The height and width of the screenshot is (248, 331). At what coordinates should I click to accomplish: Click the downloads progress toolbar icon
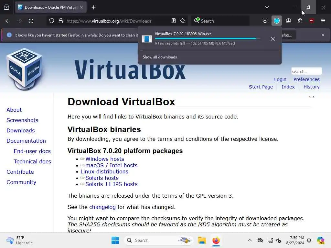click(277, 21)
